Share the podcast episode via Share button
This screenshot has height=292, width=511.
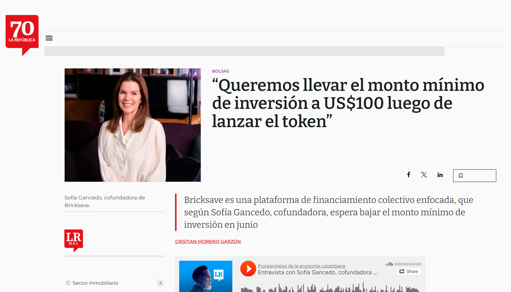pyautogui.click(x=409, y=271)
